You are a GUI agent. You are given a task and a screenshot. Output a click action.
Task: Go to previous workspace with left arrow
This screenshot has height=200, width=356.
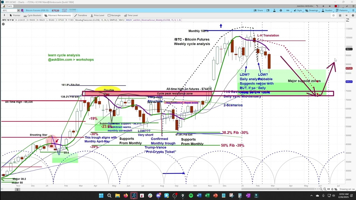(x=323, y=6)
